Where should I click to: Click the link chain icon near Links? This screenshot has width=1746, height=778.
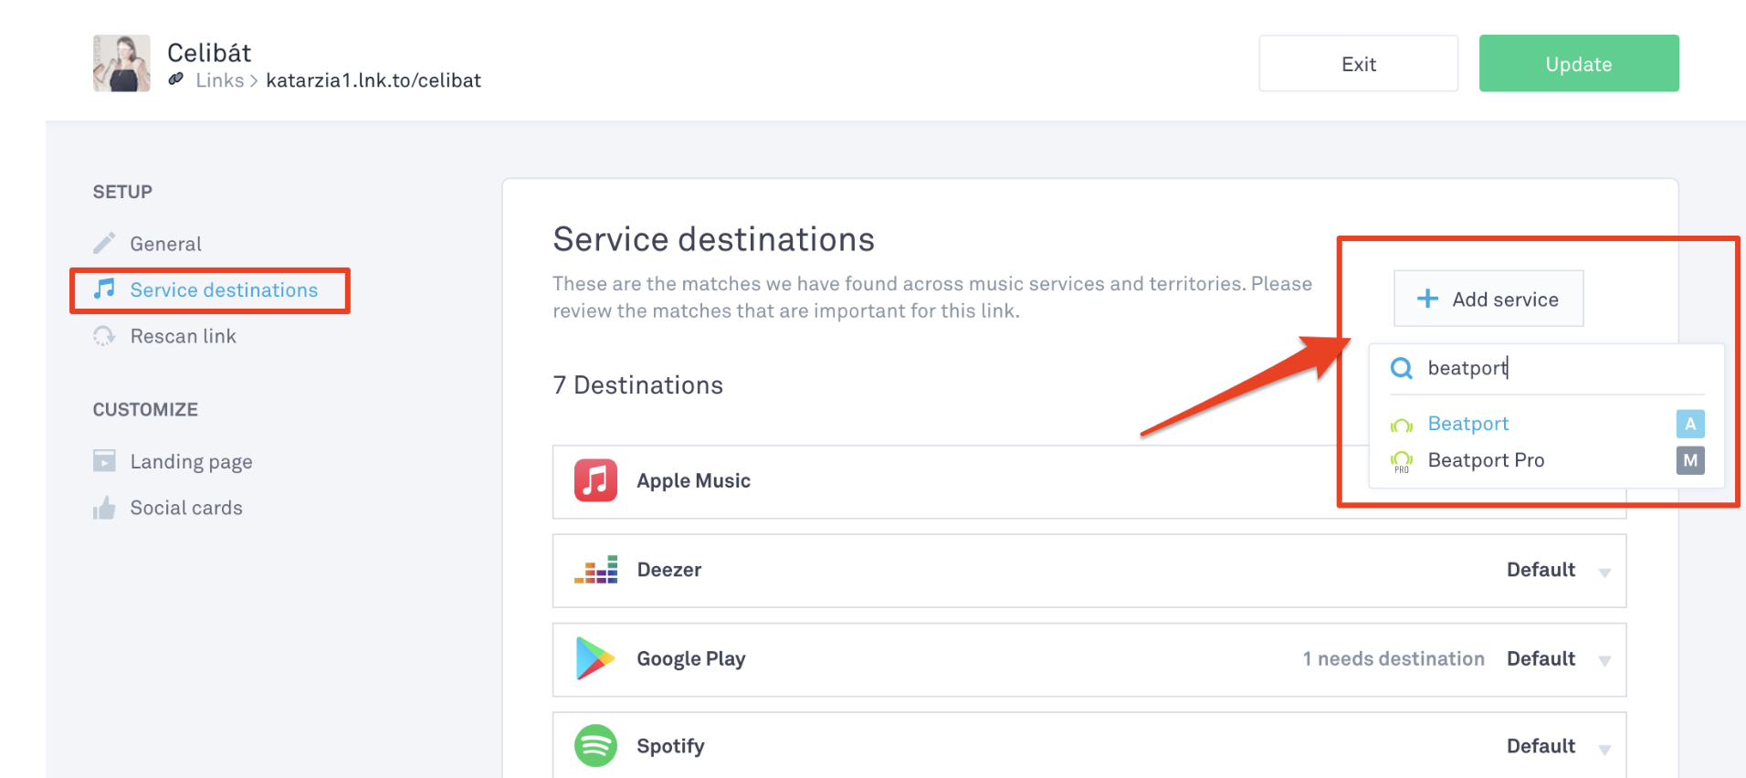pyautogui.click(x=176, y=79)
